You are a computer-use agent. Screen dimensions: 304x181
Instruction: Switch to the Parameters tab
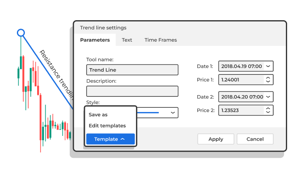95,40
